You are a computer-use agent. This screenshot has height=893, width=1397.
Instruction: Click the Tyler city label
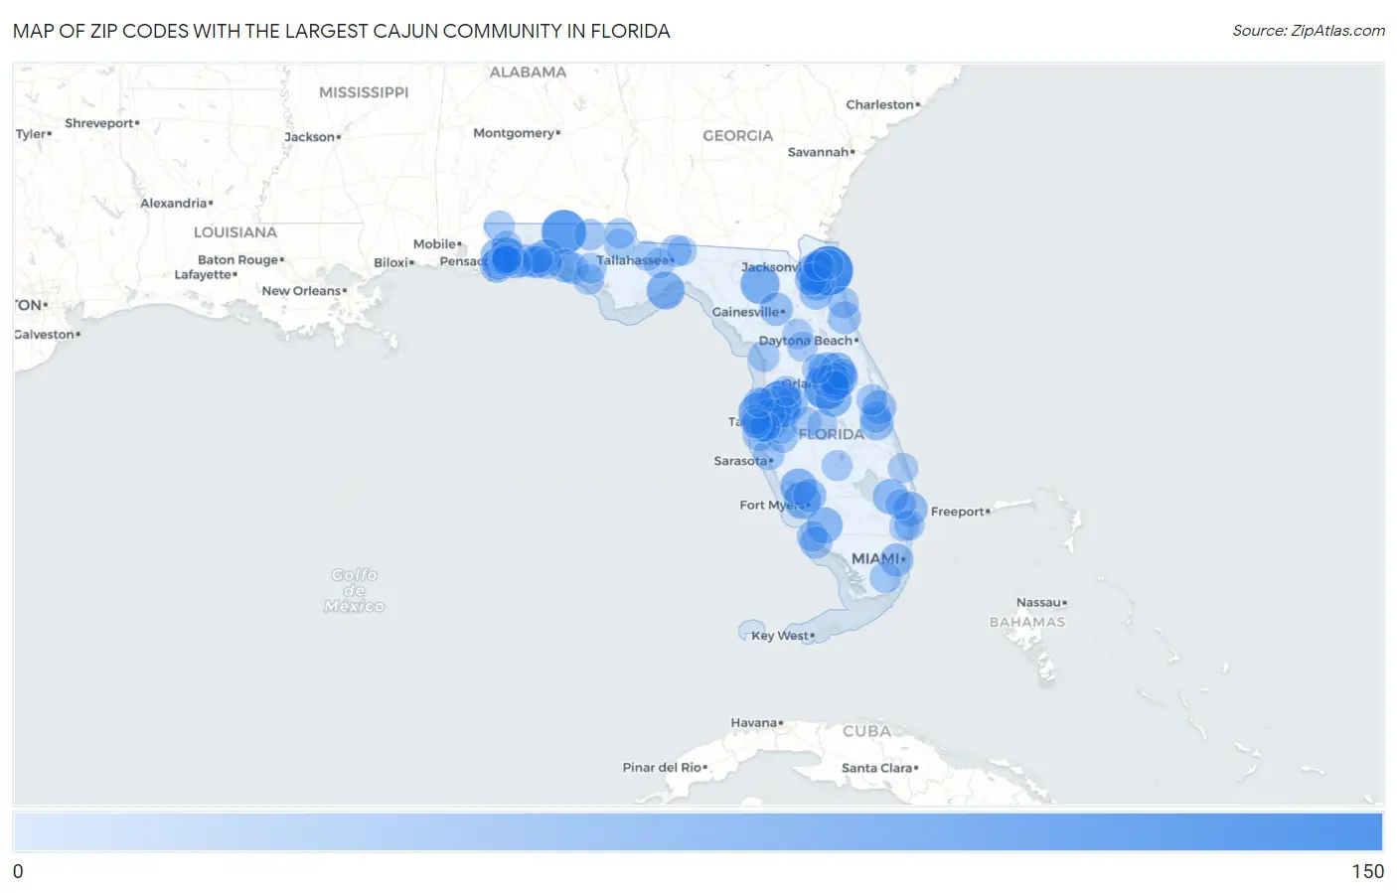(30, 134)
